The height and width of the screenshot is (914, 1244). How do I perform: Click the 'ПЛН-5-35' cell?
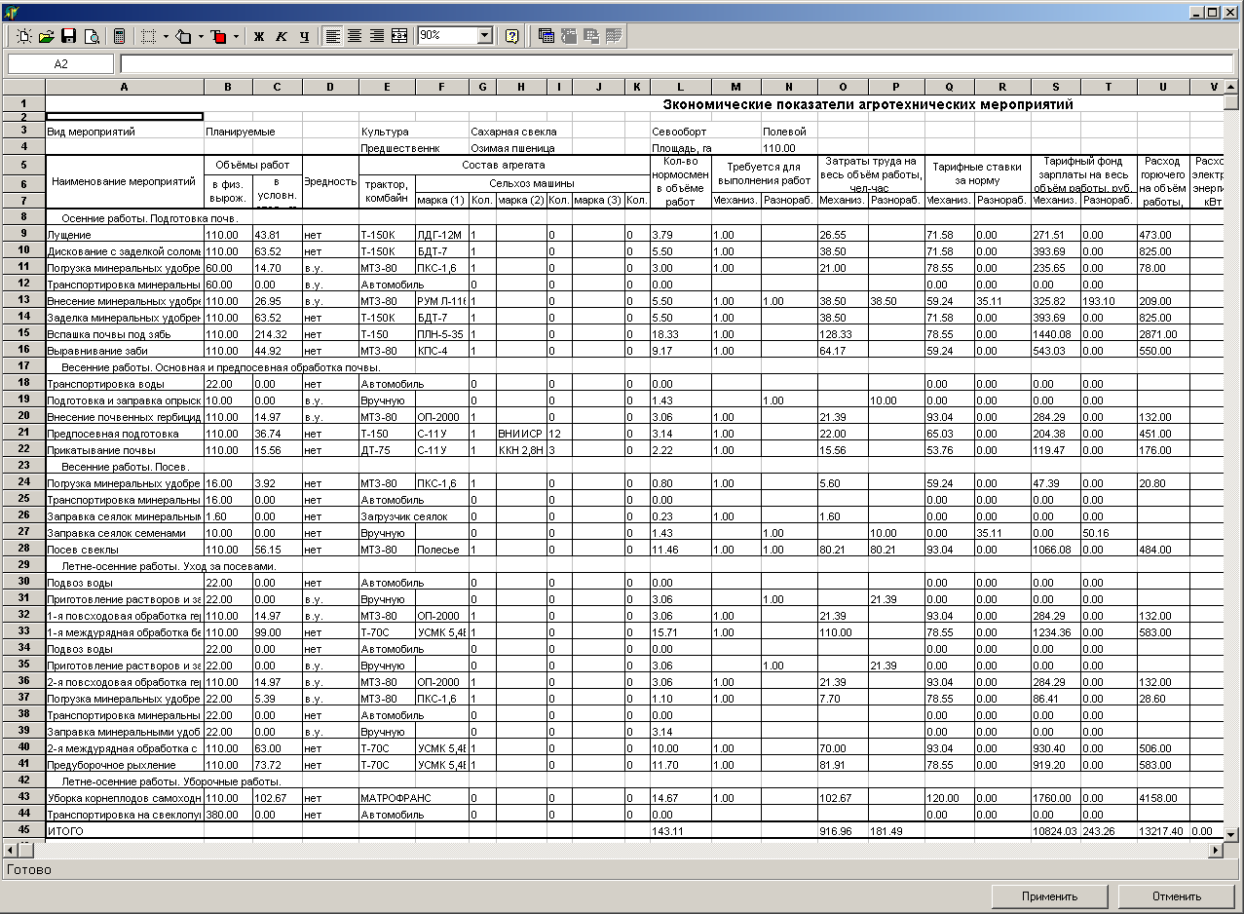tap(441, 334)
